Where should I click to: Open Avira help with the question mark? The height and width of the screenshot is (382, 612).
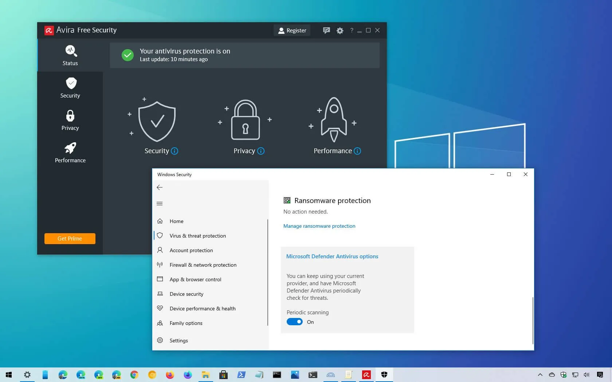[x=351, y=31]
